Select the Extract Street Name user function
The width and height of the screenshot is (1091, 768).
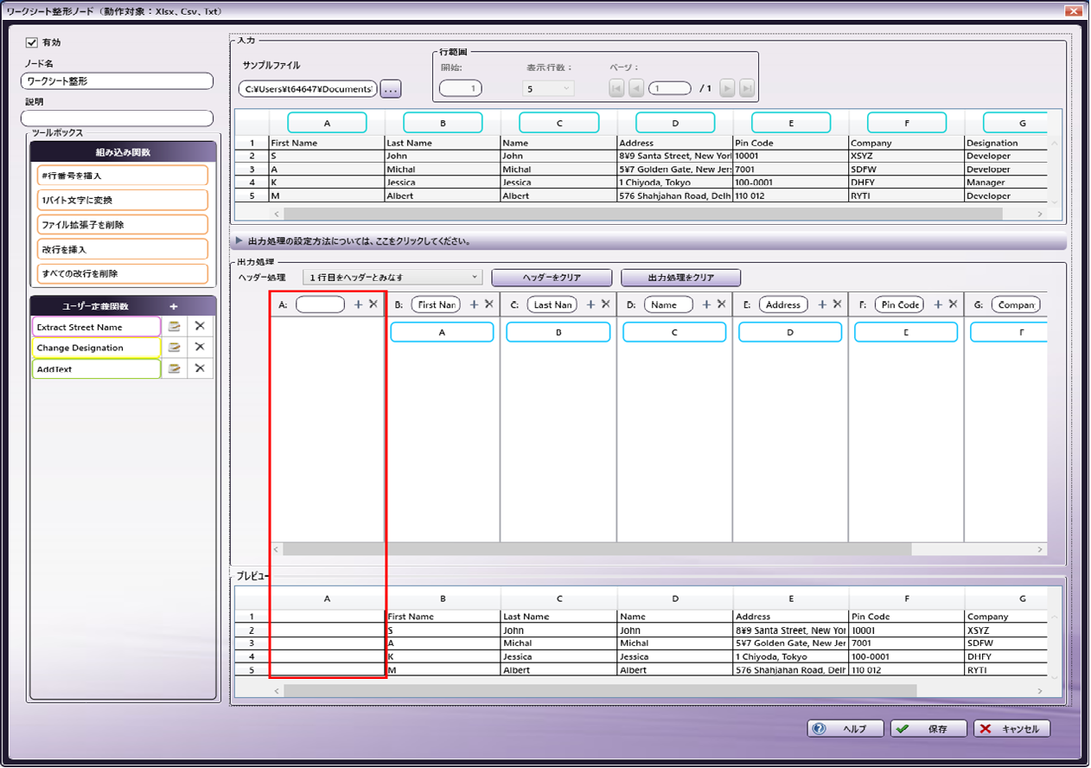click(x=97, y=327)
